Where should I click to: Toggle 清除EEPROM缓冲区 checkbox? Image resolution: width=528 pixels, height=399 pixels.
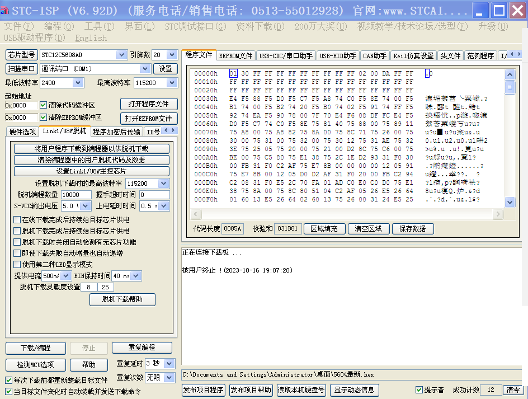(x=43, y=118)
